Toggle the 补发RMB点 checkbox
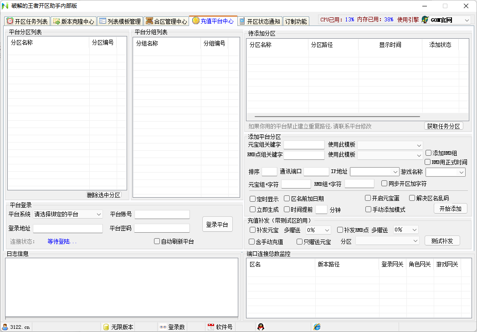477x332 pixels. click(340, 230)
